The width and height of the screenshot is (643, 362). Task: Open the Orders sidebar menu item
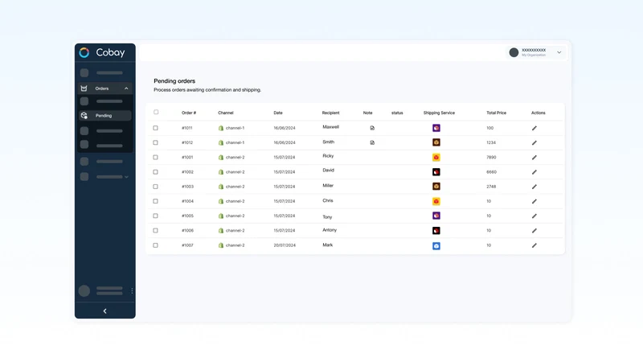105,88
